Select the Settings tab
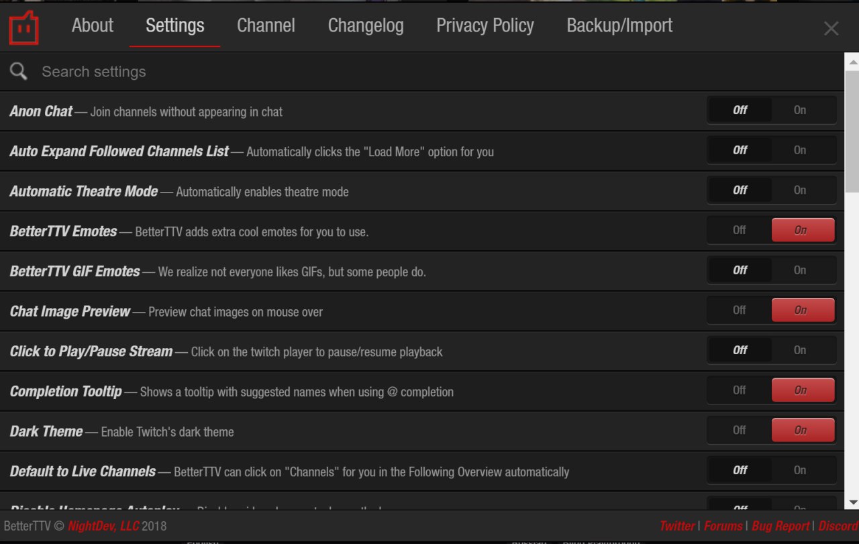 175,26
